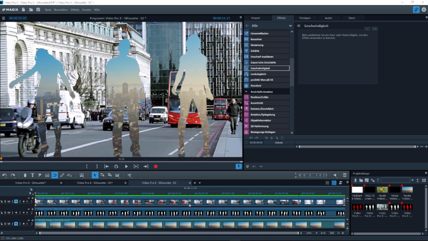Viewport: 428px width, 241px height.
Task: Click the open project folder icon in the top bar
Action: click(31, 10)
